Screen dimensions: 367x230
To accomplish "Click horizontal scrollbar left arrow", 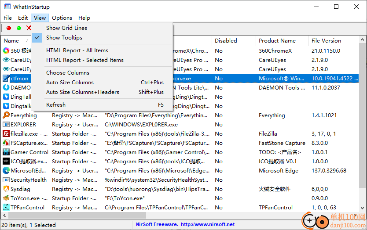I will (4, 215).
